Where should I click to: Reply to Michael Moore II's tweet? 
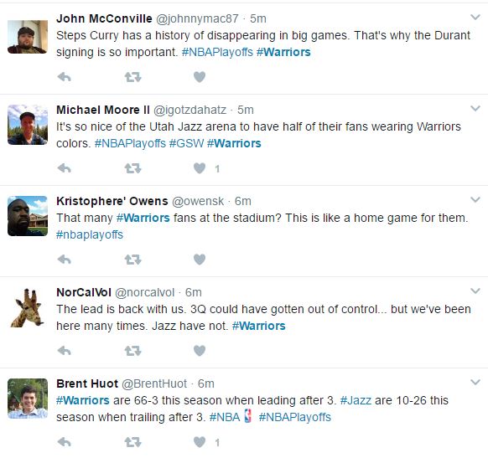(65, 168)
